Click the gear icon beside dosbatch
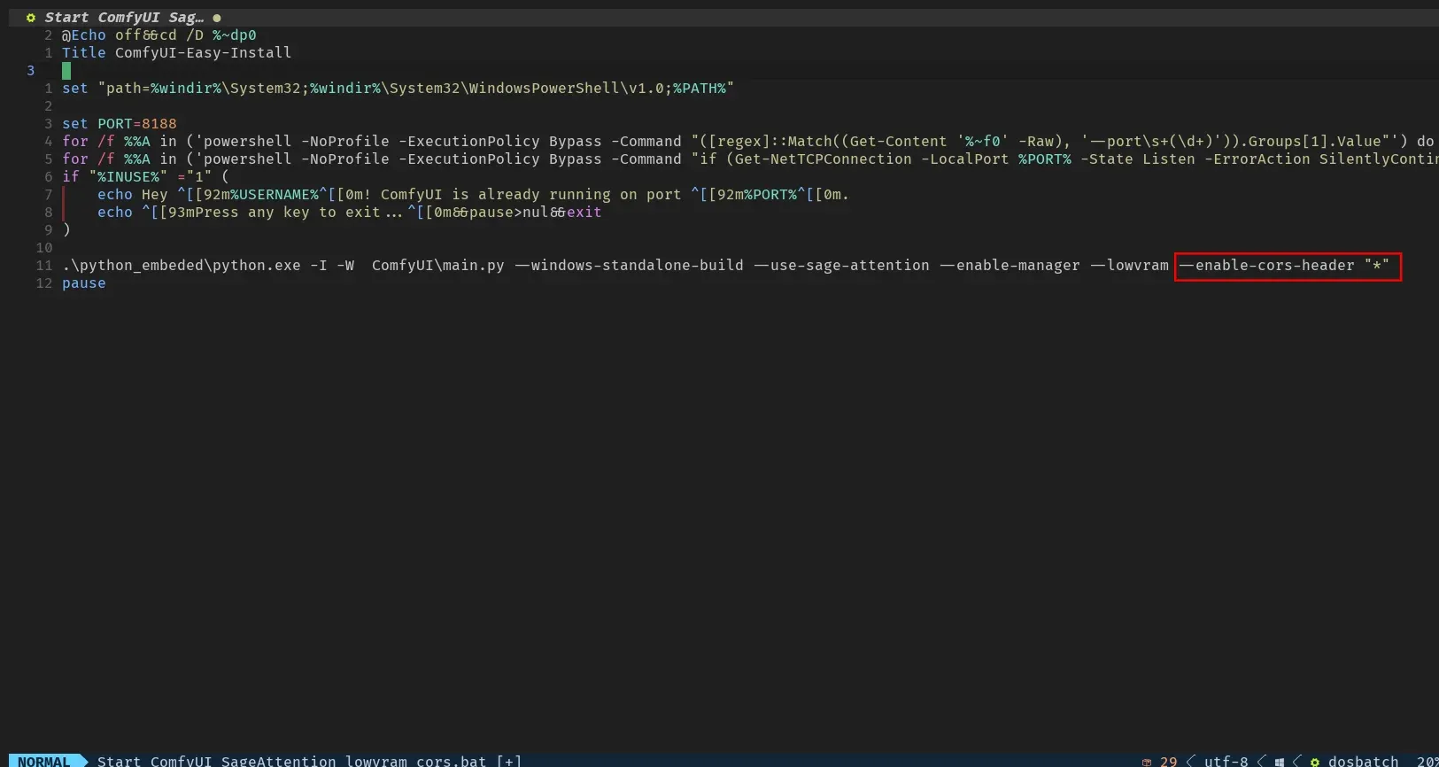Viewport: 1439px width, 767px height. coord(1315,762)
